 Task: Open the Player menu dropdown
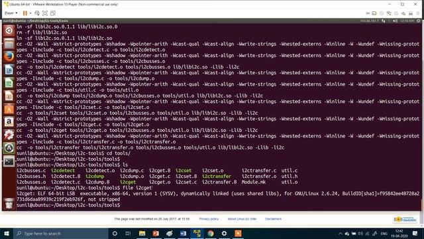[11, 13]
